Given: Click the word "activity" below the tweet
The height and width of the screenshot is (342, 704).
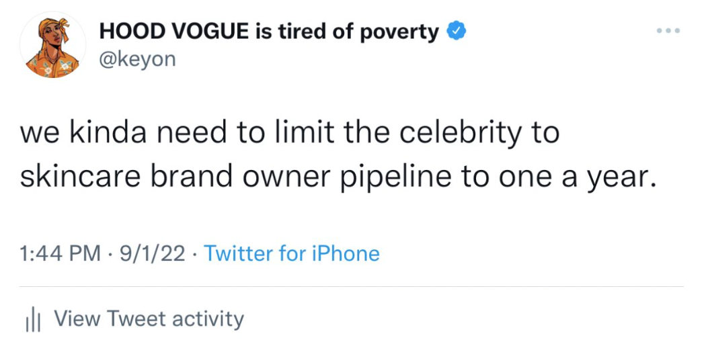Looking at the screenshot, I should tap(208, 318).
